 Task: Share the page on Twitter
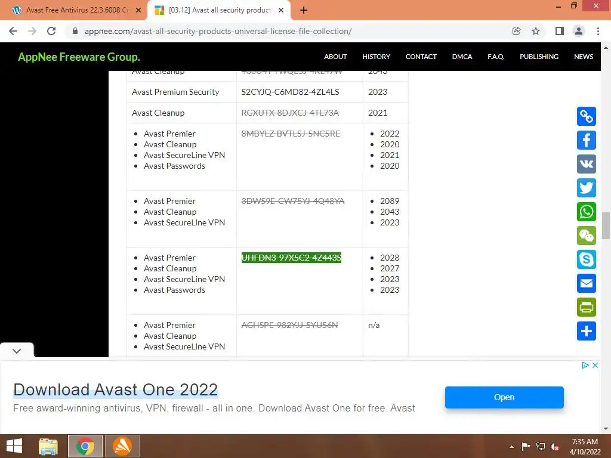tap(587, 188)
